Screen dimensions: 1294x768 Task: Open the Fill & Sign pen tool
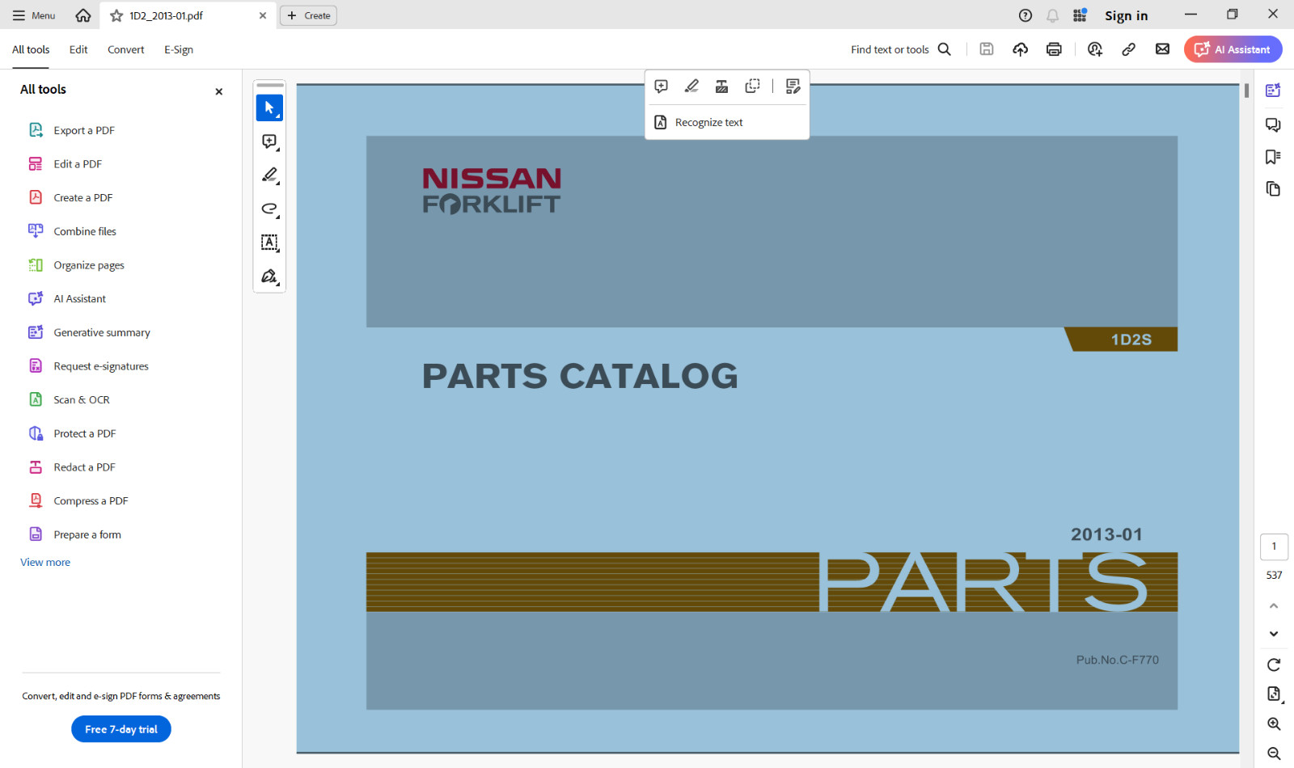pos(269,276)
